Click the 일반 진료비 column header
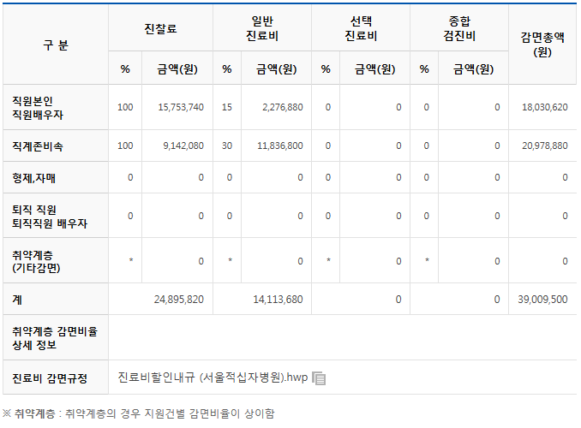The image size is (581, 428). point(262,28)
